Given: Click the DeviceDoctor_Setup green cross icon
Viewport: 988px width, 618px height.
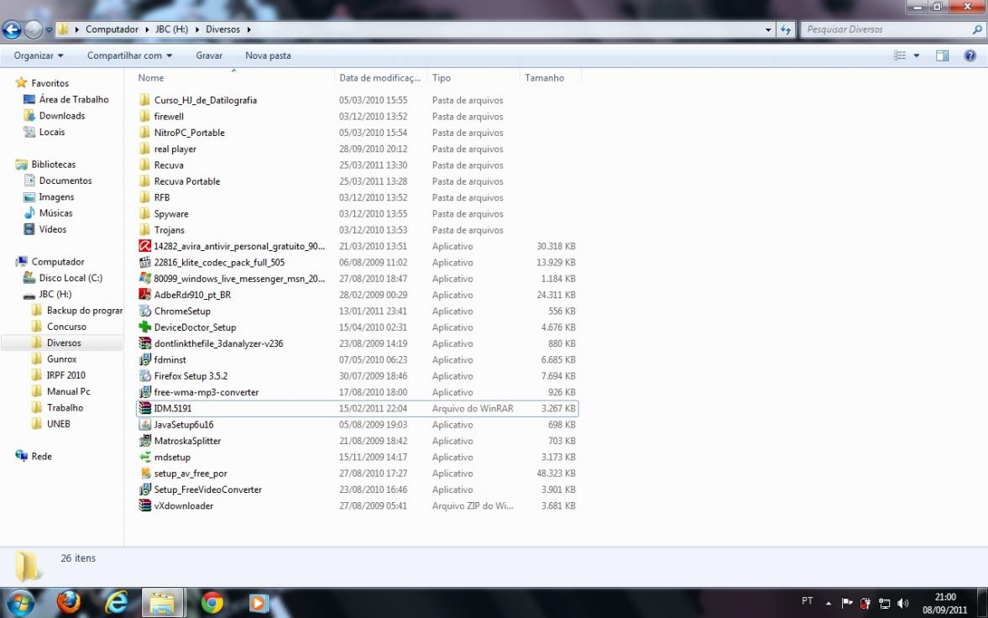Looking at the screenshot, I should [x=146, y=327].
